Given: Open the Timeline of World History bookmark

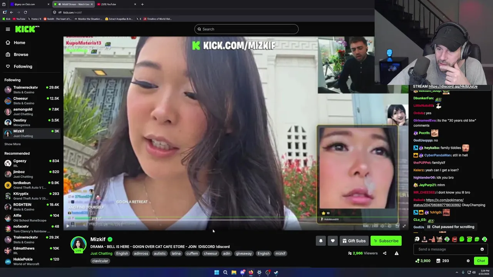Looking at the screenshot, I should coord(157,19).
